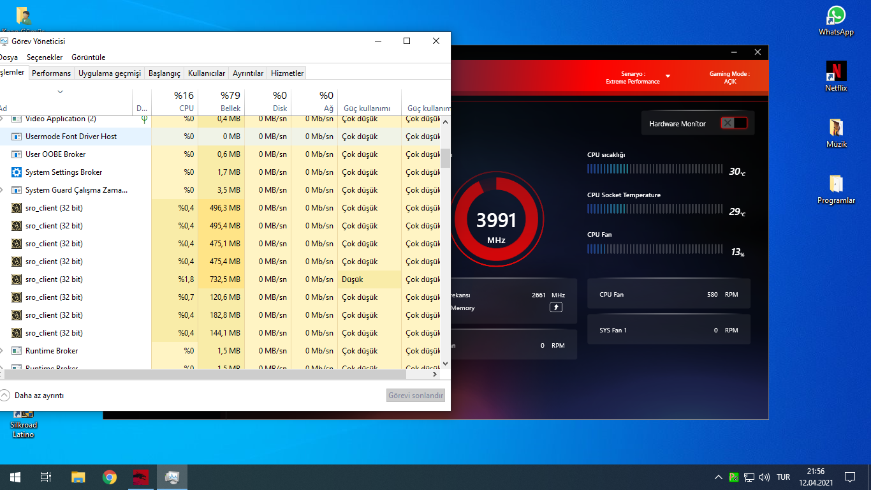The image size is (871, 490).
Task: Click the Task Manager icon on the taskbar
Action: tap(172, 477)
